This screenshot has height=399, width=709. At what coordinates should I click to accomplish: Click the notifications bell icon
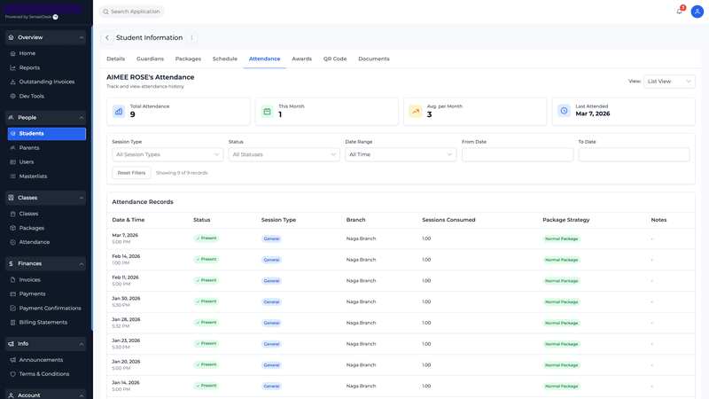pyautogui.click(x=680, y=12)
